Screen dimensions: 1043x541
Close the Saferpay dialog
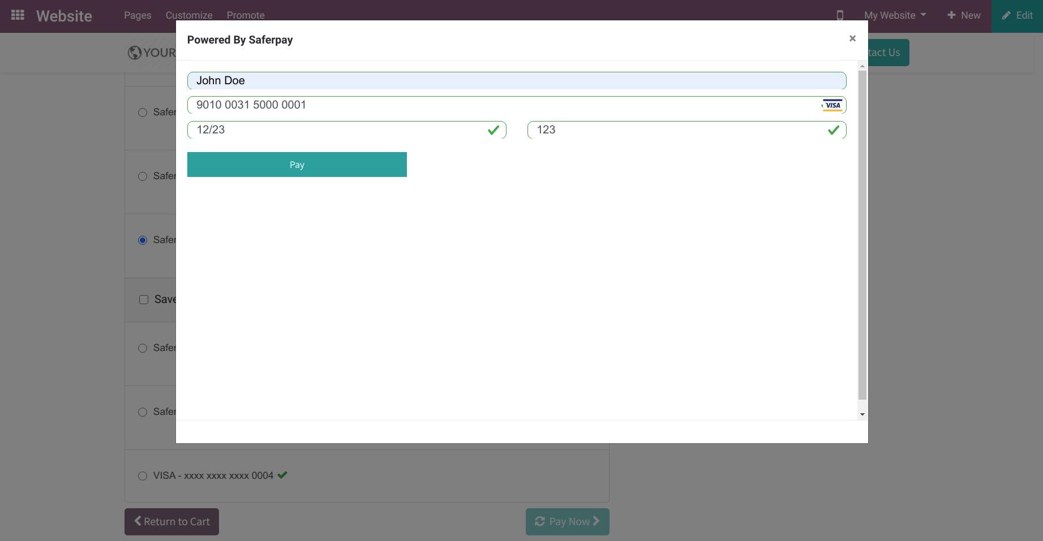[852, 38]
